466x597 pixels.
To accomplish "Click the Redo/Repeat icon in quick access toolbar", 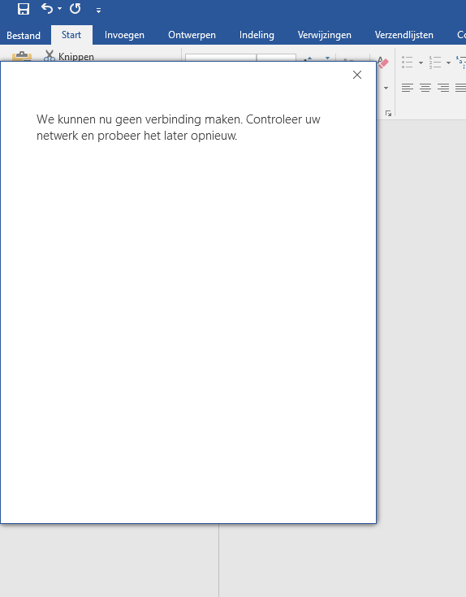I will [x=75, y=8].
